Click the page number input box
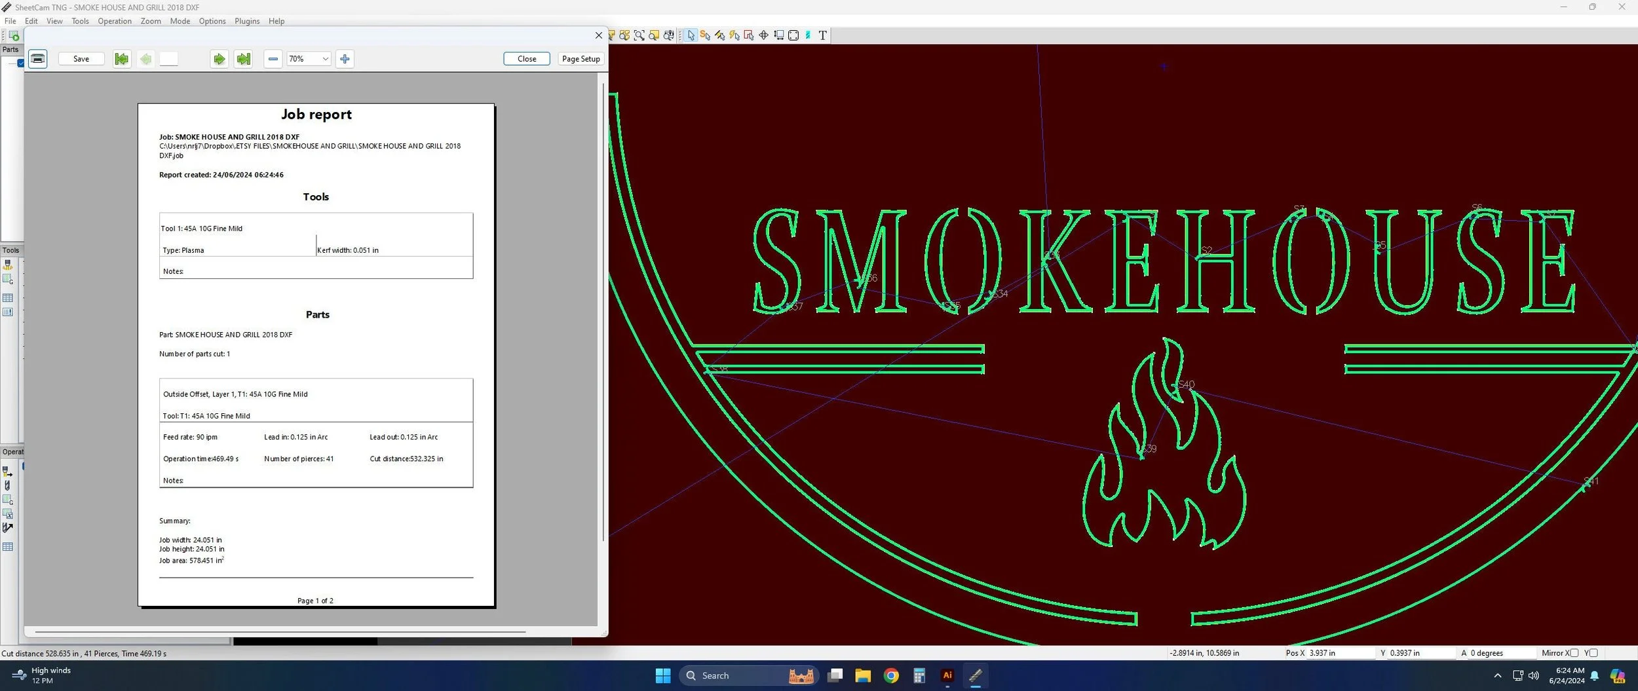Screen dimensions: 1638x691 click(169, 59)
